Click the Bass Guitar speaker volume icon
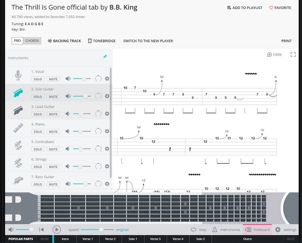This screenshot has height=243, width=302. [x=68, y=184]
